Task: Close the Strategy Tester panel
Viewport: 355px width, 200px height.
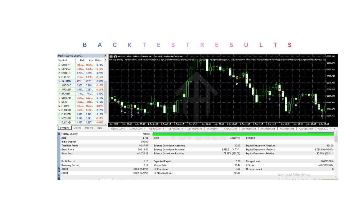Action: tap(59, 134)
